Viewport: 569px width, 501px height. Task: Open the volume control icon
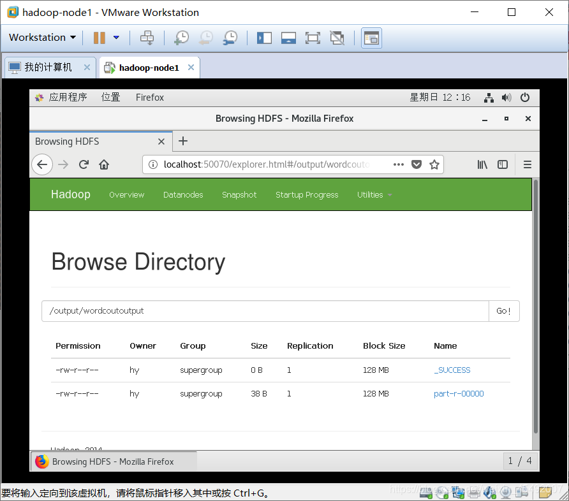506,98
